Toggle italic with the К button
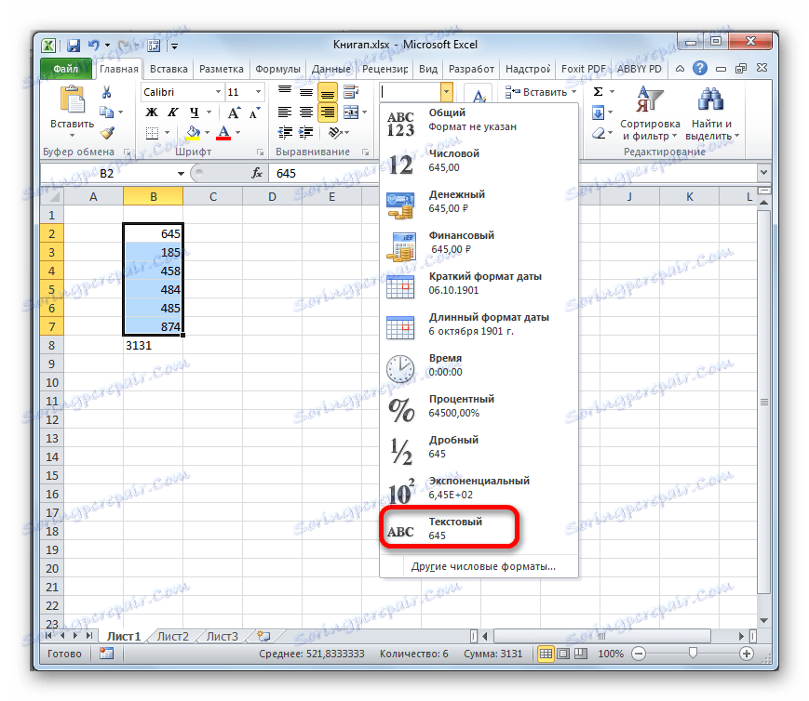 [x=173, y=112]
